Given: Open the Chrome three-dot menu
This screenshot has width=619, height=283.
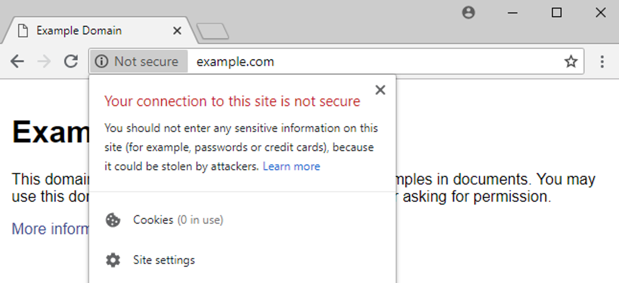Looking at the screenshot, I should (602, 62).
